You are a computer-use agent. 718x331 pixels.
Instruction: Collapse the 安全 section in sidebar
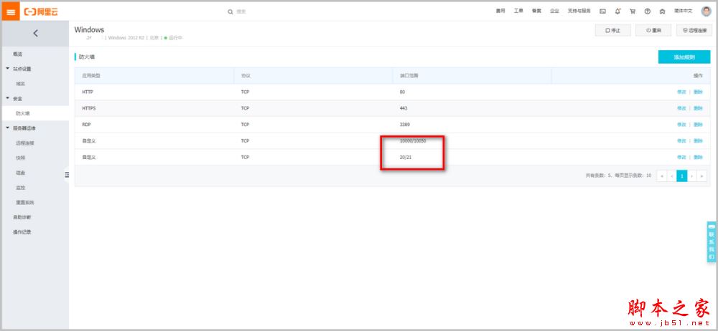click(8, 98)
